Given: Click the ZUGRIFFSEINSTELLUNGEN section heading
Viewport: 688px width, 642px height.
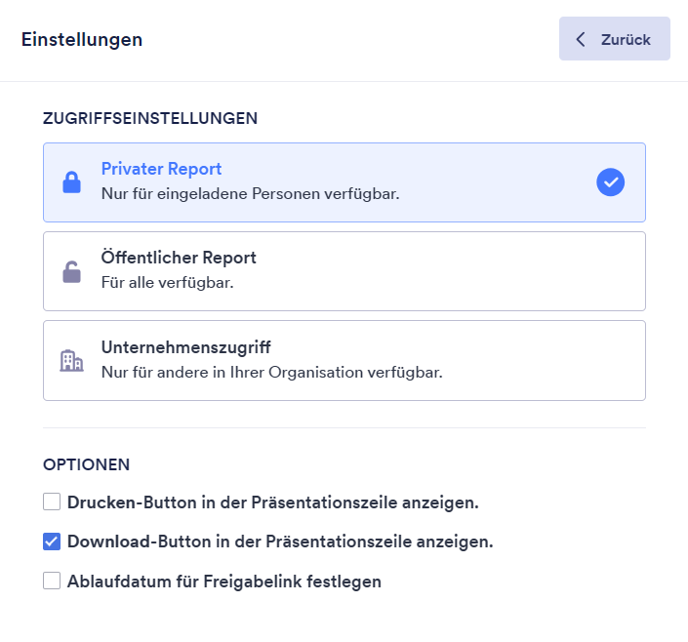Looking at the screenshot, I should tap(150, 118).
